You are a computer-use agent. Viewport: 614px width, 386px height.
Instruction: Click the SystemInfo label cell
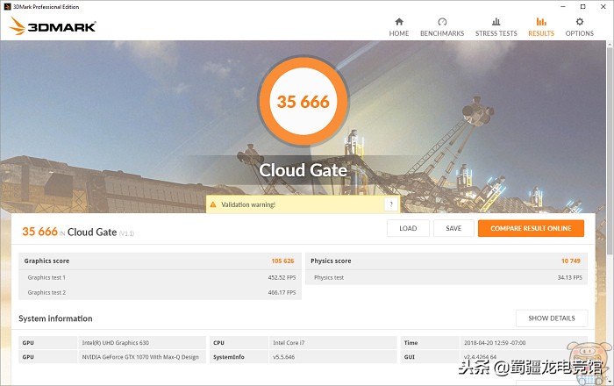click(239, 357)
